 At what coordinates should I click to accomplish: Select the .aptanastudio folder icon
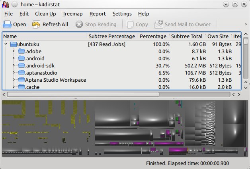pyautogui.click(x=21, y=73)
